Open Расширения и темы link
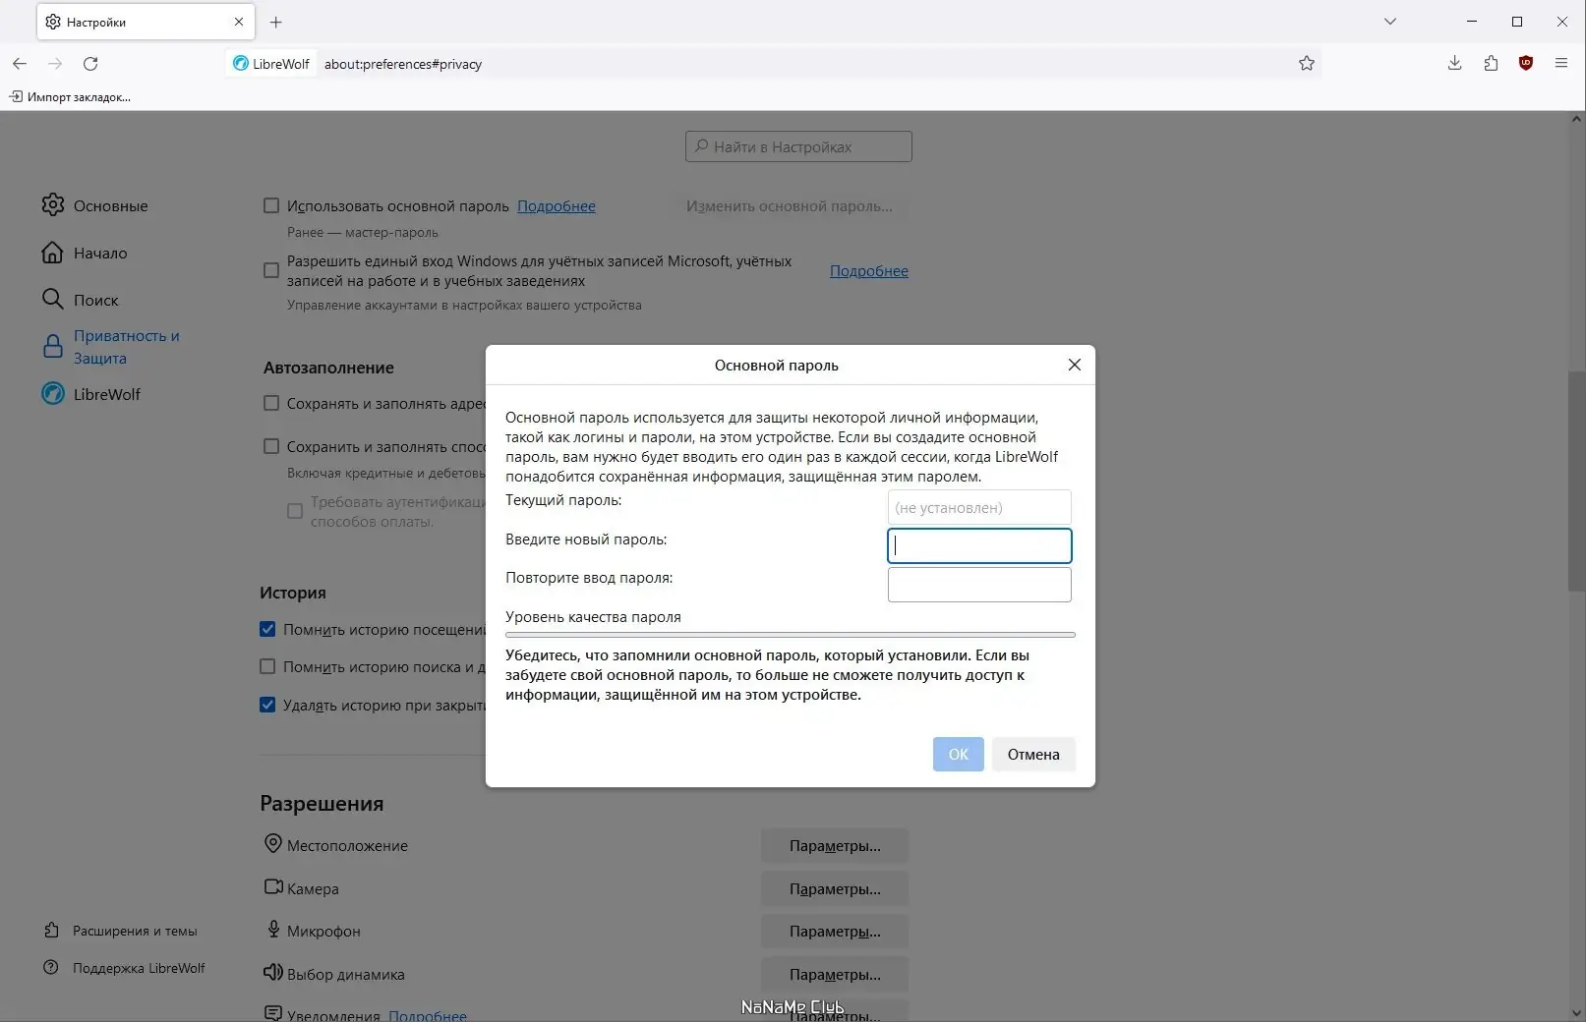Viewport: 1586px width, 1022px height. pyautogui.click(x=121, y=931)
